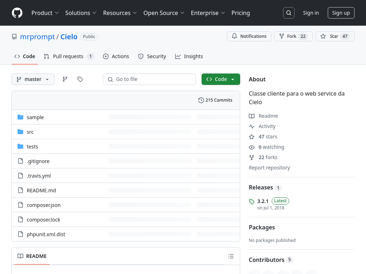Image resolution: width=366 pixels, height=274 pixels.
Task: Click the .gitignore file icon
Action: [20, 161]
